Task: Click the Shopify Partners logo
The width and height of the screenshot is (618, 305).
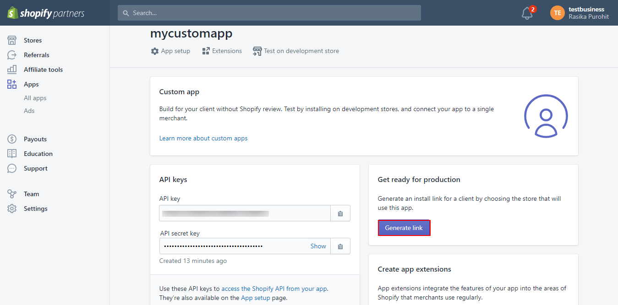Action: click(46, 13)
